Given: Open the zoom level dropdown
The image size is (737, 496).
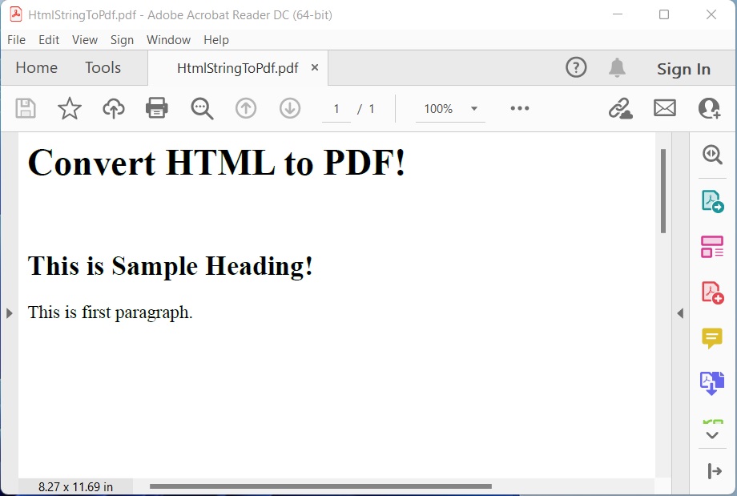Looking at the screenshot, I should (475, 108).
